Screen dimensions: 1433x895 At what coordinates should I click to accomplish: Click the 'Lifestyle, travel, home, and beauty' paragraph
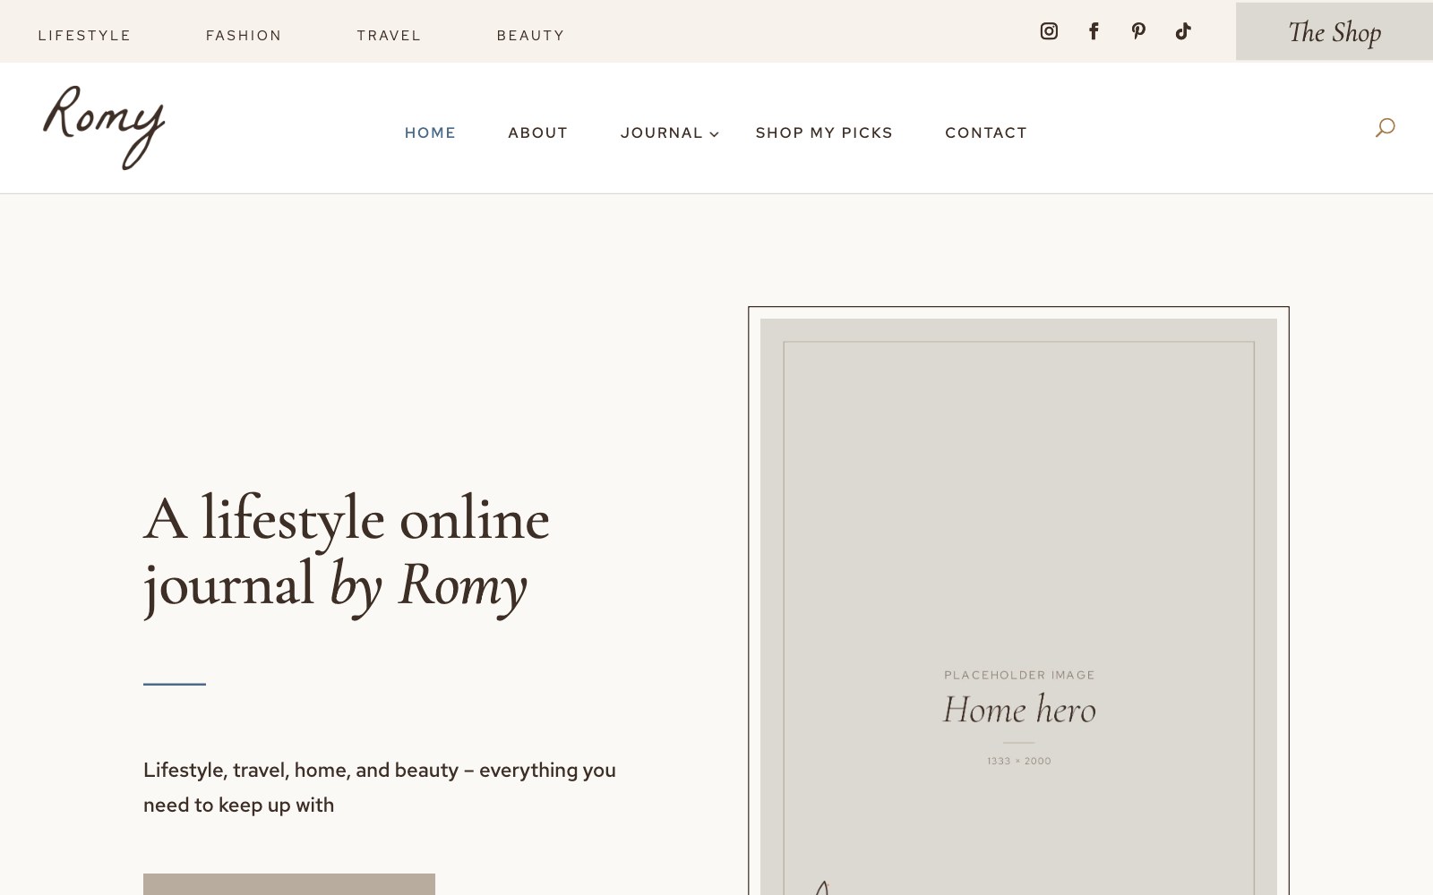coord(380,788)
